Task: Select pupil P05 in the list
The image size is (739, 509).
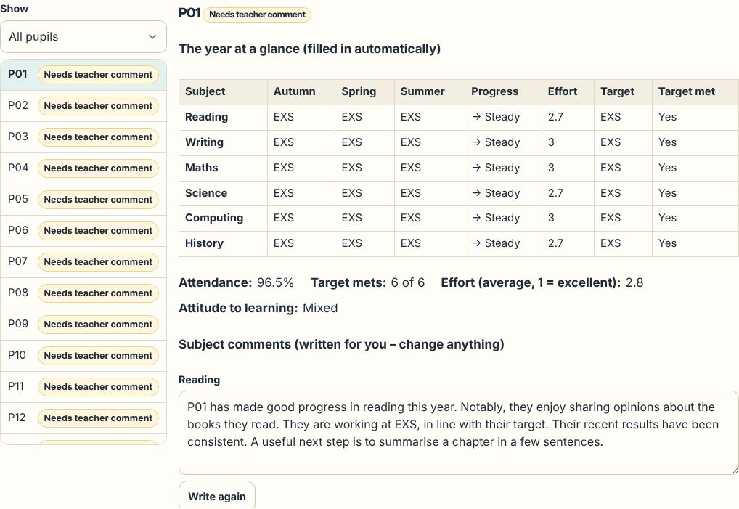Action: click(83, 199)
